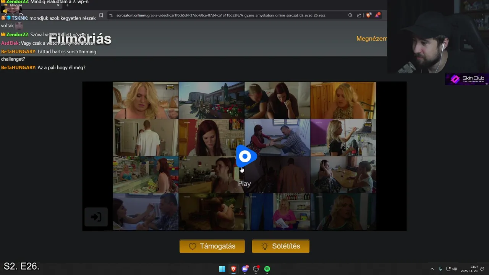Click the username Zendor22 in the message "Szóval vissza kellett néznem"

(18, 35)
